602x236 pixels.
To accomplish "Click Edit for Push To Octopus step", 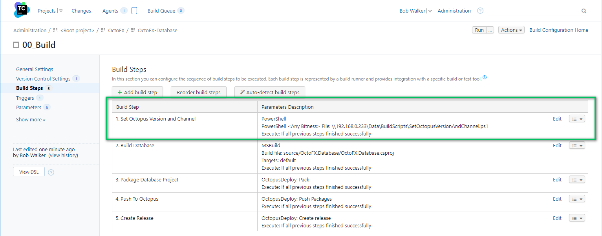I will (557, 199).
